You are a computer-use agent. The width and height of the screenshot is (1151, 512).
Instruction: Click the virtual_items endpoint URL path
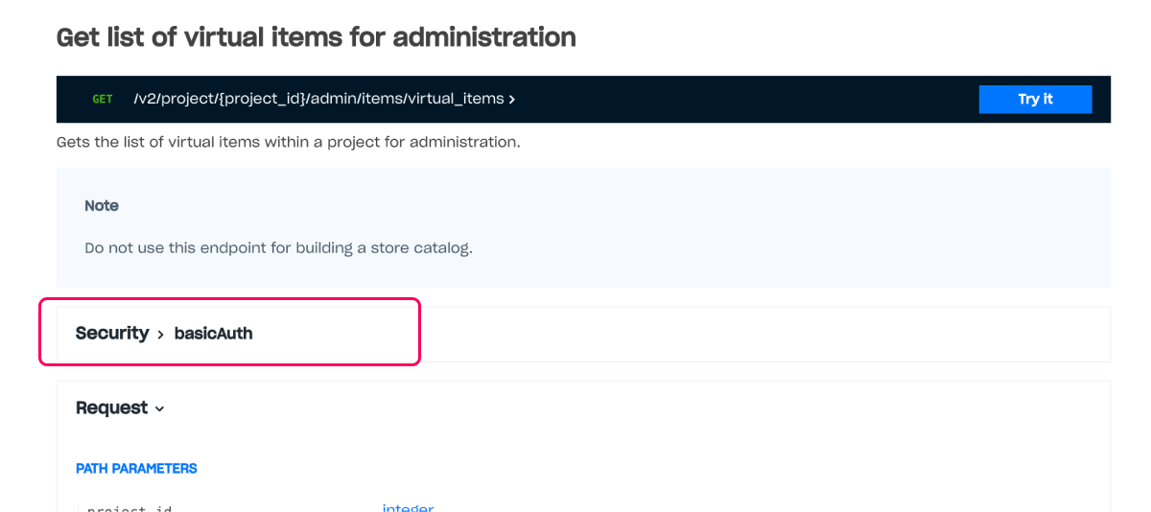(318, 99)
